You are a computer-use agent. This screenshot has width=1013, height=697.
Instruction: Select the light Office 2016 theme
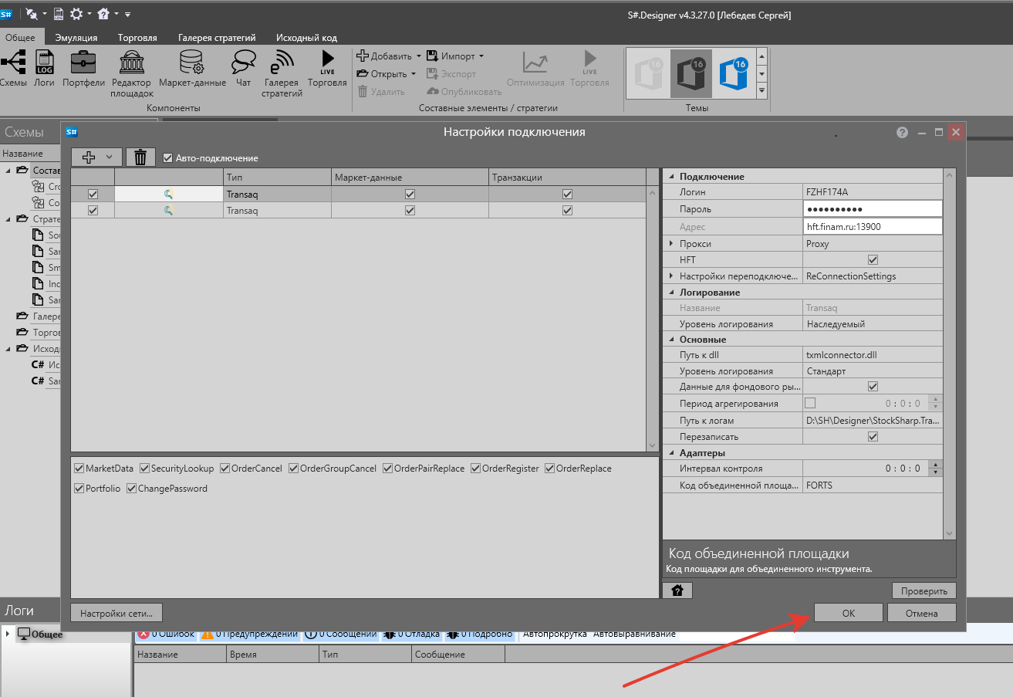[x=647, y=73]
